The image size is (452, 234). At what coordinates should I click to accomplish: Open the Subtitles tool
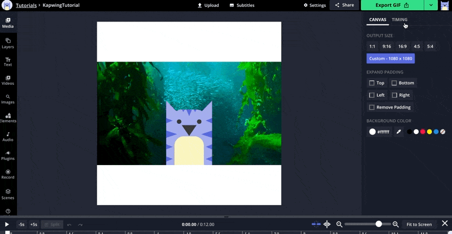click(x=242, y=5)
